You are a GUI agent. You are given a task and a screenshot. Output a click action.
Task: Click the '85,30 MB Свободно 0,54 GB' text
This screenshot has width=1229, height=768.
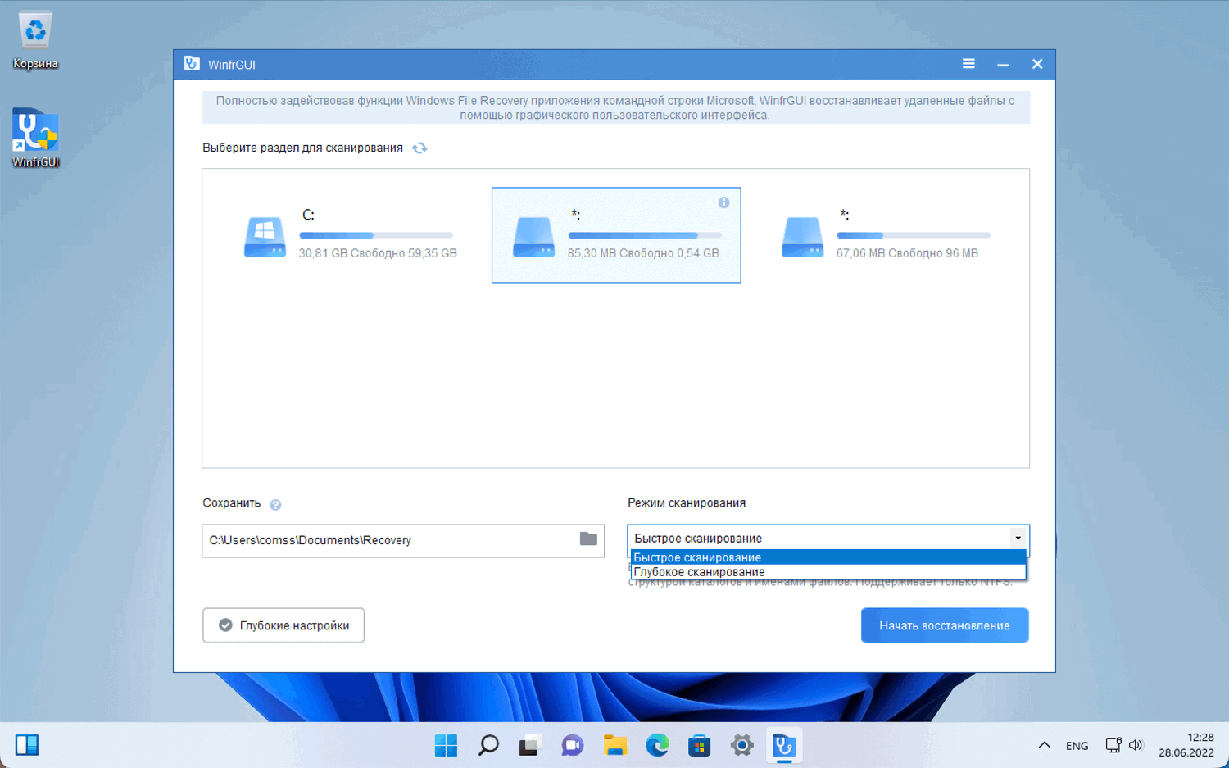(x=643, y=253)
